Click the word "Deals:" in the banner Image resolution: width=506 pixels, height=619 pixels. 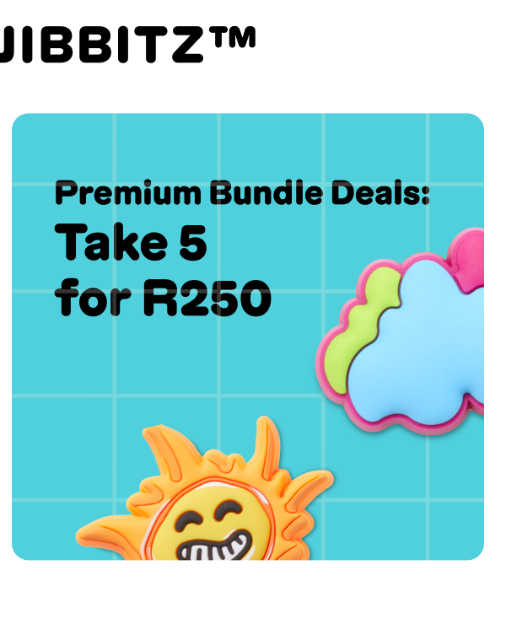pos(380,192)
